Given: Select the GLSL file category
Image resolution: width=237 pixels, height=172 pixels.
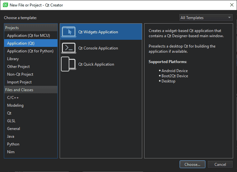Looking at the screenshot, I should [x=31, y=121].
